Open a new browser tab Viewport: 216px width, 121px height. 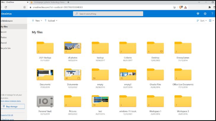(x=68, y=2)
